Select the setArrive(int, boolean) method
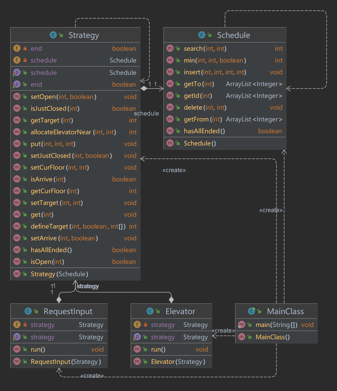This screenshot has width=337, height=391. tap(75, 238)
